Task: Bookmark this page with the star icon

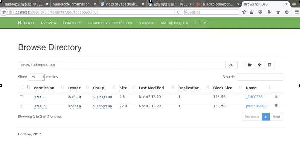Action: [x=244, y=12]
